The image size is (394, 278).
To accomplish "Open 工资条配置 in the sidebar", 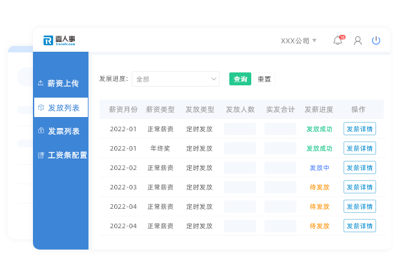I will [61, 155].
